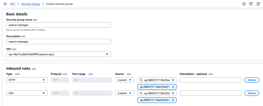Change Custom source for HTTP rule

pyautogui.click(x=125, y=80)
